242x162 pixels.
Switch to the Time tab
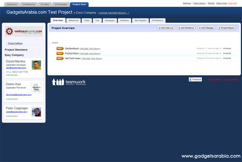(97, 20)
